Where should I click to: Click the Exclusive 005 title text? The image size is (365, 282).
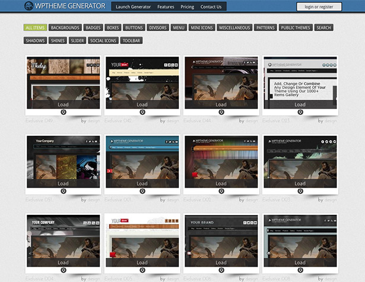[119, 278]
